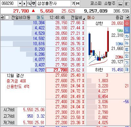Click the ask price 27,850
This screenshot has height=127, width=131.
click(61, 54)
